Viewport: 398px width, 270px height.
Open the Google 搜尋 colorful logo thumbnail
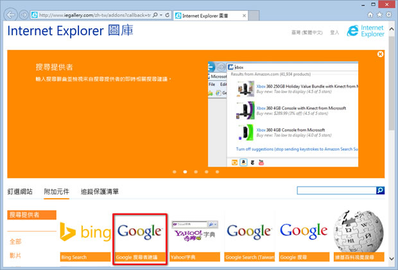pyautogui.click(x=304, y=232)
